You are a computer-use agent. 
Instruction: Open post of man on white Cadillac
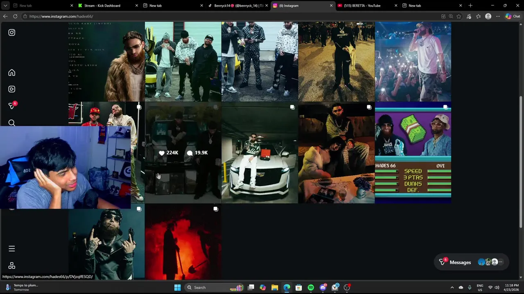(260, 153)
